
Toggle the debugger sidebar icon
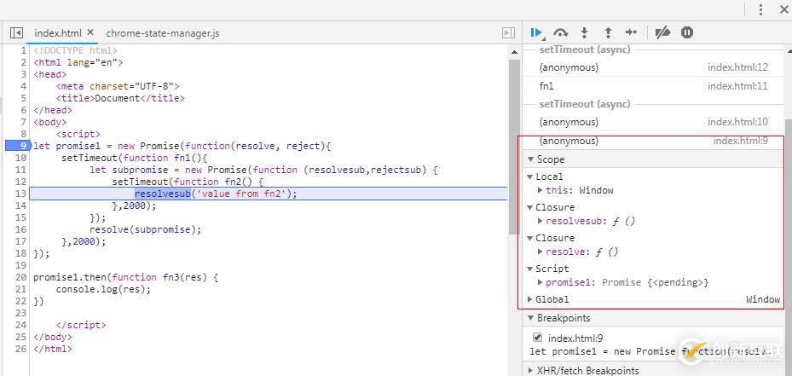(x=508, y=33)
